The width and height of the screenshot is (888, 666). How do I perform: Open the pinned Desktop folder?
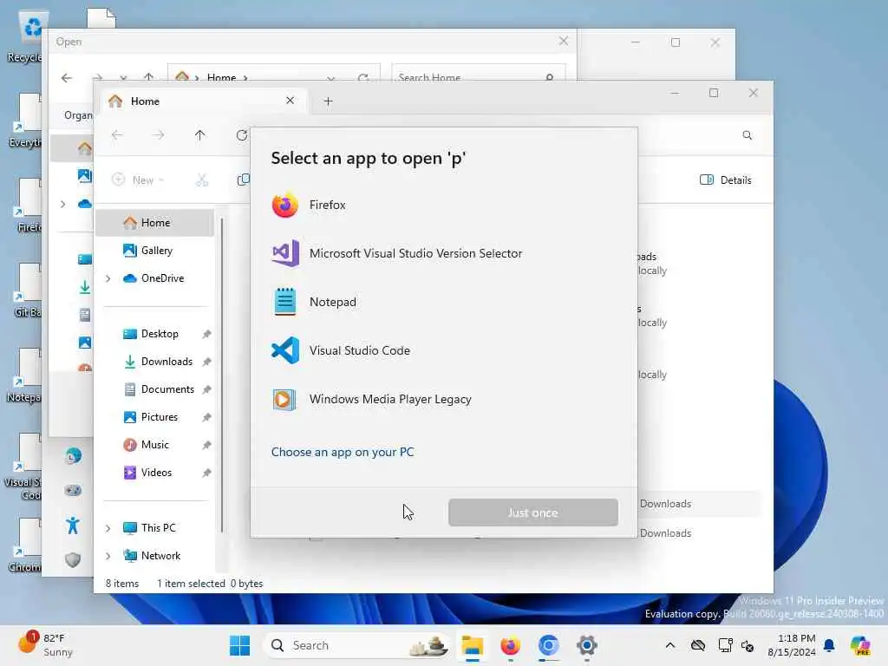point(160,334)
